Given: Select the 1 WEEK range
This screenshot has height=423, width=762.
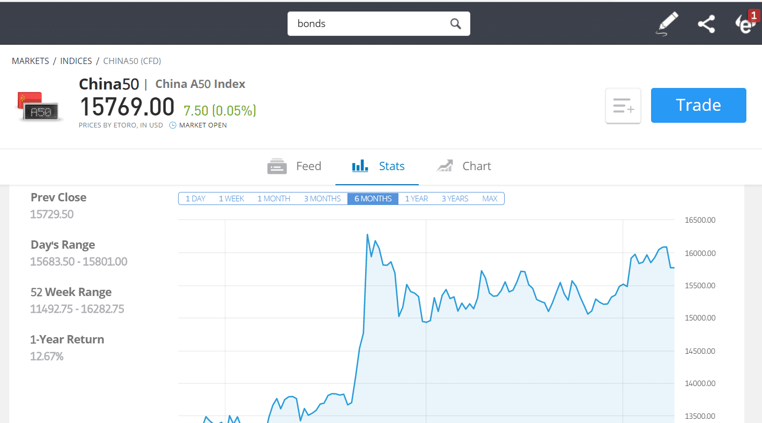Looking at the screenshot, I should tap(231, 199).
